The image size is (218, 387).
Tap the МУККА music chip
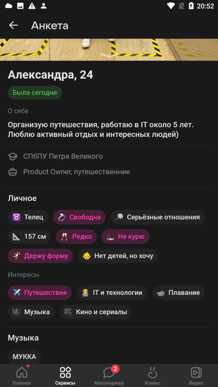coord(25,357)
